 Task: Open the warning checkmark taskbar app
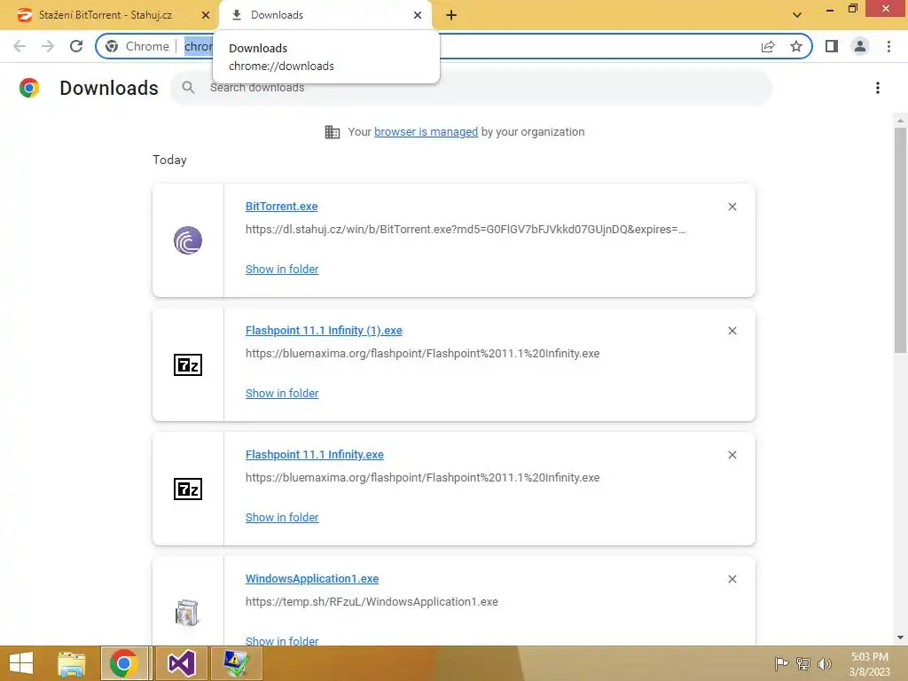click(x=236, y=663)
